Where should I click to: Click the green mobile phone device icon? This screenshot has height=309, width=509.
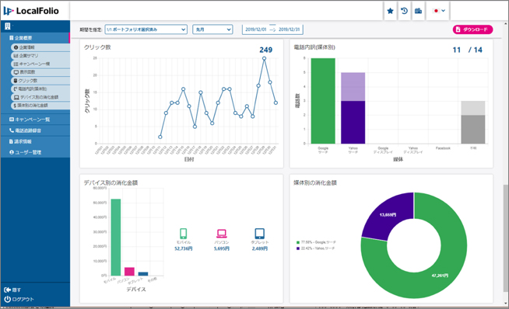(x=184, y=234)
